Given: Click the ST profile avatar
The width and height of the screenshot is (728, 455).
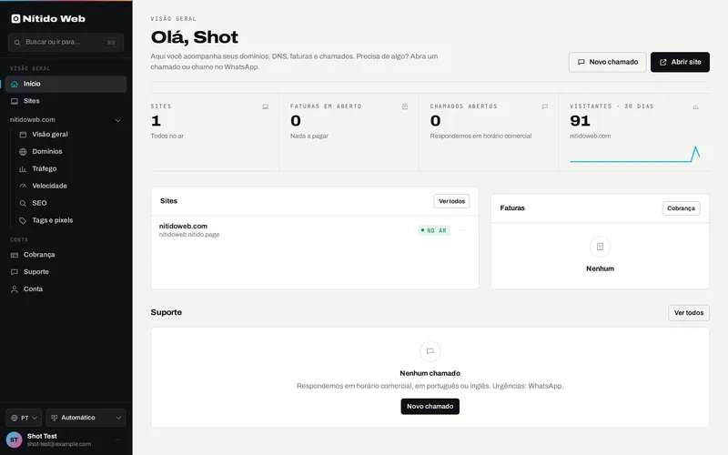Looking at the screenshot, I should point(14,440).
